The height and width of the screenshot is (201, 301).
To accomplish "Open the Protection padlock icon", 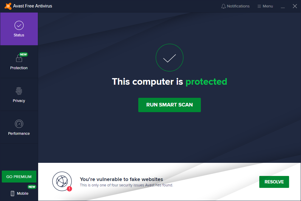I will 19,58.
